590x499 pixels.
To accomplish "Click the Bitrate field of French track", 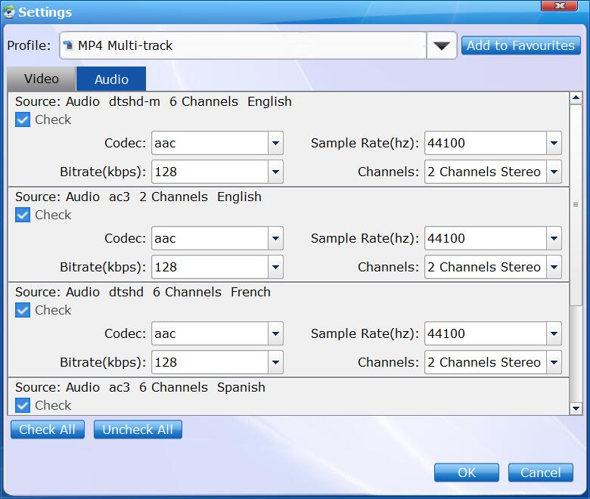I will (210, 362).
